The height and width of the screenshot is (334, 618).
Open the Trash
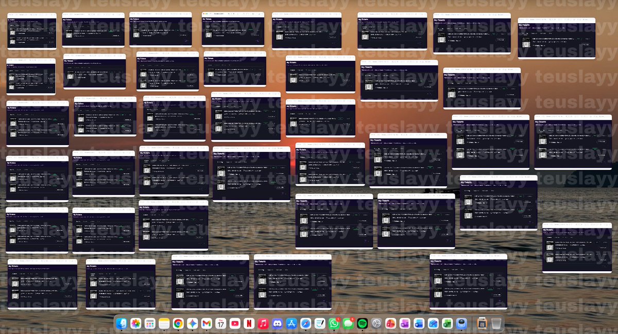[496, 323]
